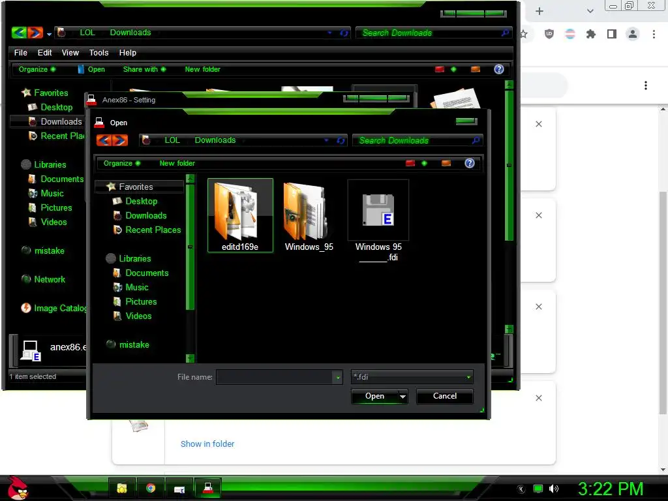Open Chrome three-dot menu
The width and height of the screenshot is (668, 501).
pyautogui.click(x=654, y=34)
